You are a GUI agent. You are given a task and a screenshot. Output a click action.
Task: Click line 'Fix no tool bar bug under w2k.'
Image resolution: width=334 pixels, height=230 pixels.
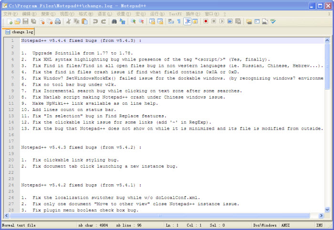coord(74,85)
